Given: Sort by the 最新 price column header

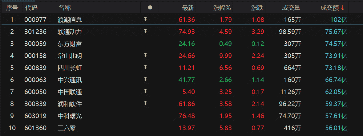Looking at the screenshot, I should (x=188, y=8).
